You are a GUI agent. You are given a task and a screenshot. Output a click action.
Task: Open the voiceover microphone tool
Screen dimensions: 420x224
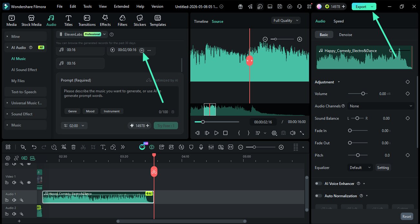(201, 147)
